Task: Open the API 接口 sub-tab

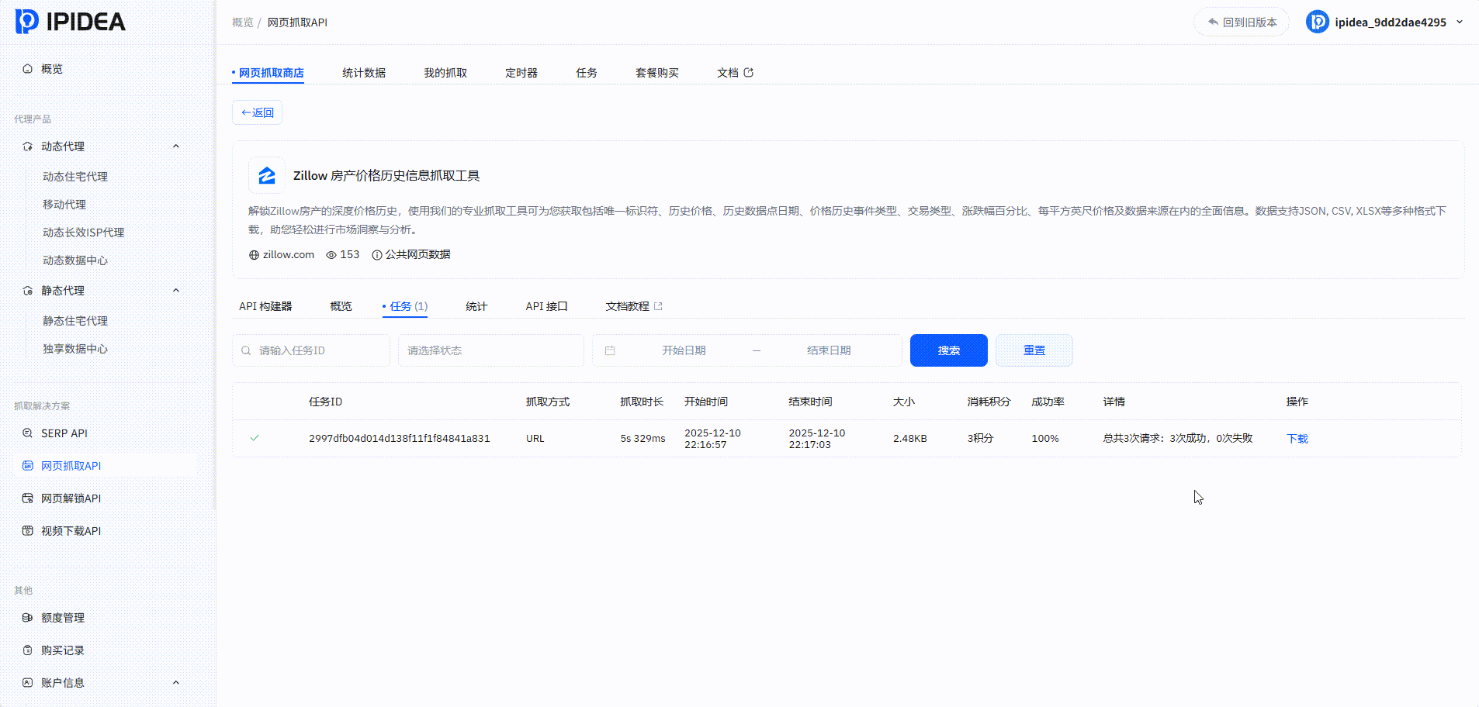Action: pos(547,306)
